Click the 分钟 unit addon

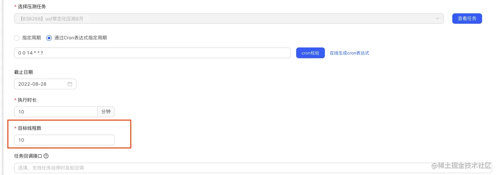point(106,112)
